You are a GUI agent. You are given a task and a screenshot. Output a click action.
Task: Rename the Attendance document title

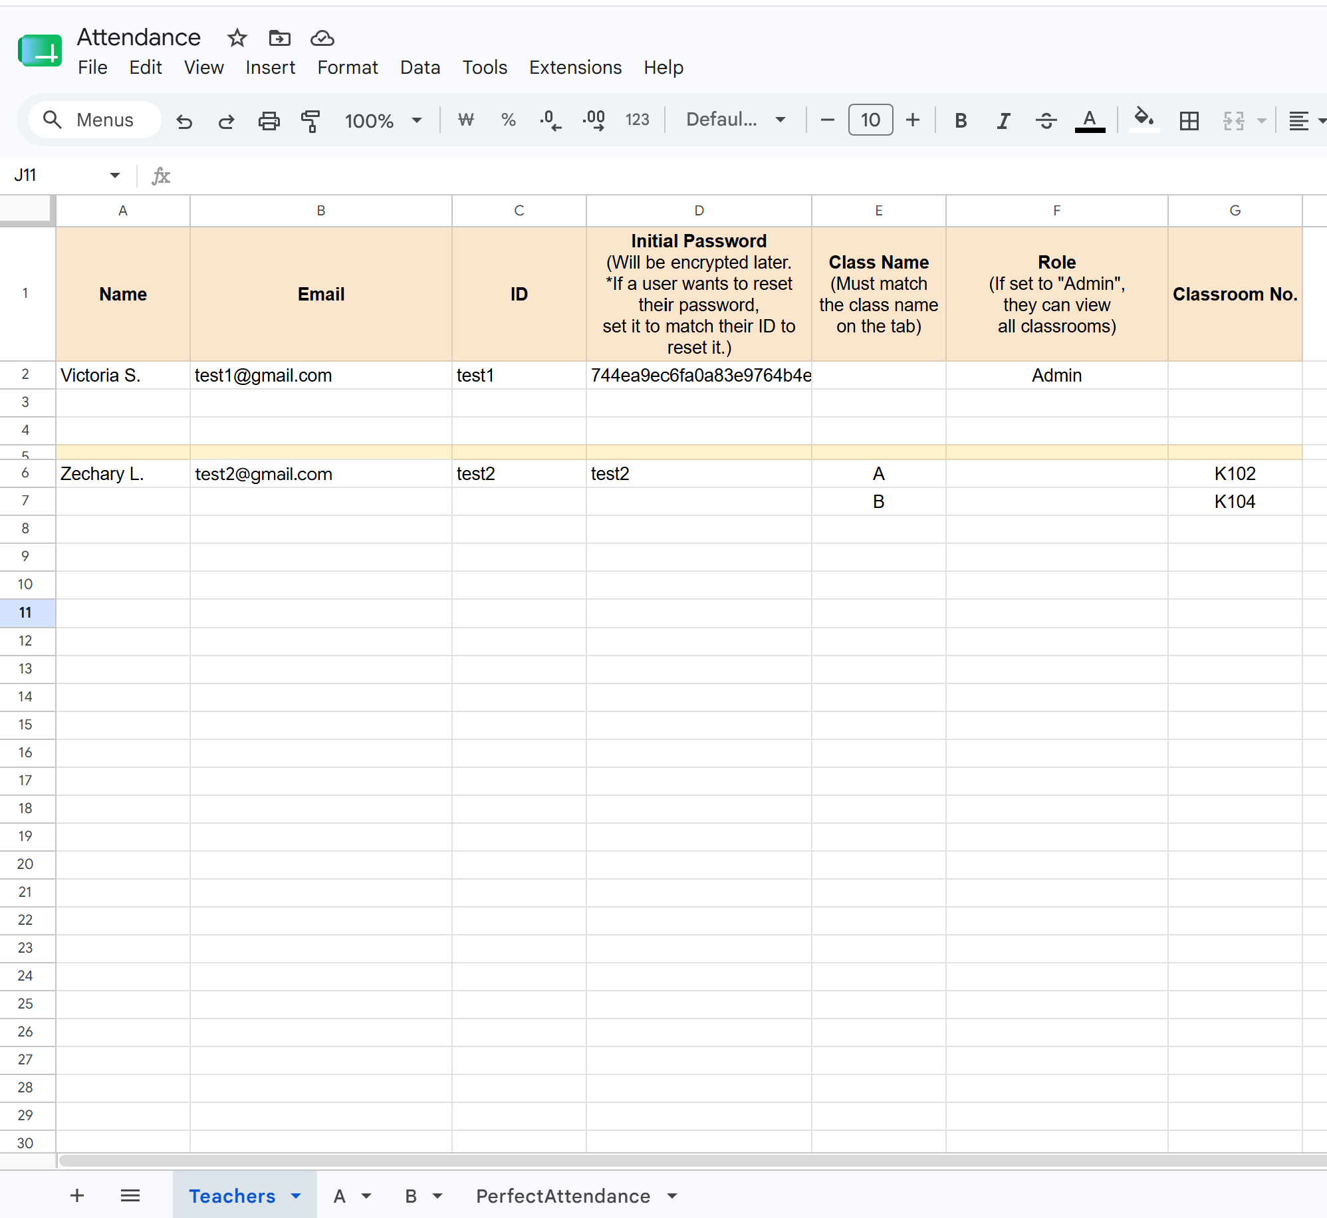pyautogui.click(x=139, y=37)
